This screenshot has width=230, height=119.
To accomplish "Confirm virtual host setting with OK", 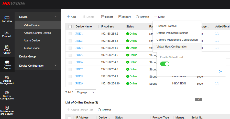I will point(220,71).
